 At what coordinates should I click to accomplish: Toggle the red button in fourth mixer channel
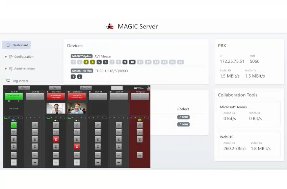pos(77,146)
